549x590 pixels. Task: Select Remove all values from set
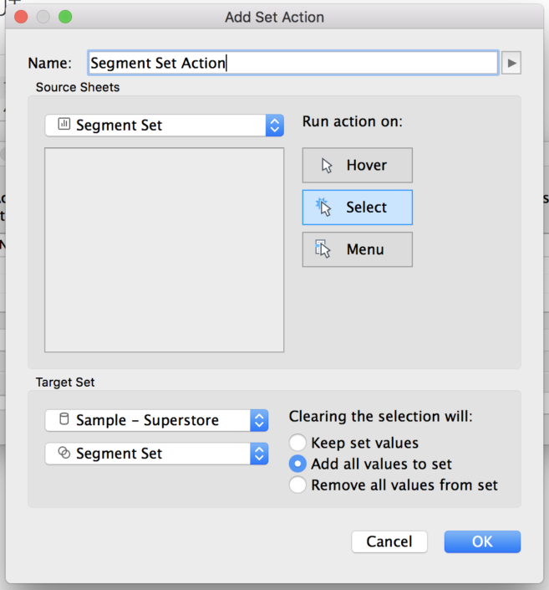pos(297,485)
